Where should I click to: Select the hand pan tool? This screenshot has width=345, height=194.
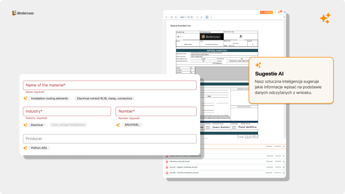pyautogui.click(x=207, y=17)
